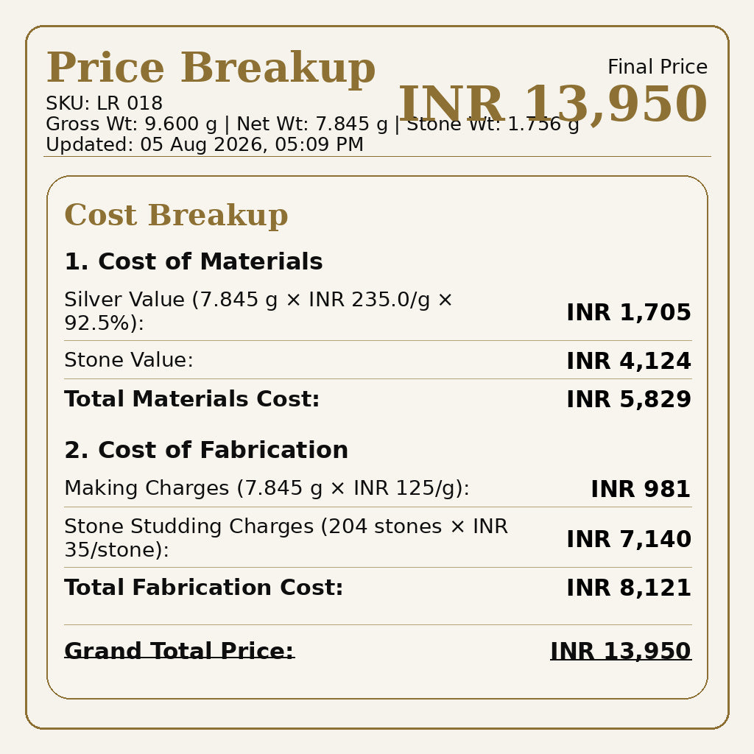
Task: Click the Cost Breakup heading
Action: (176, 214)
